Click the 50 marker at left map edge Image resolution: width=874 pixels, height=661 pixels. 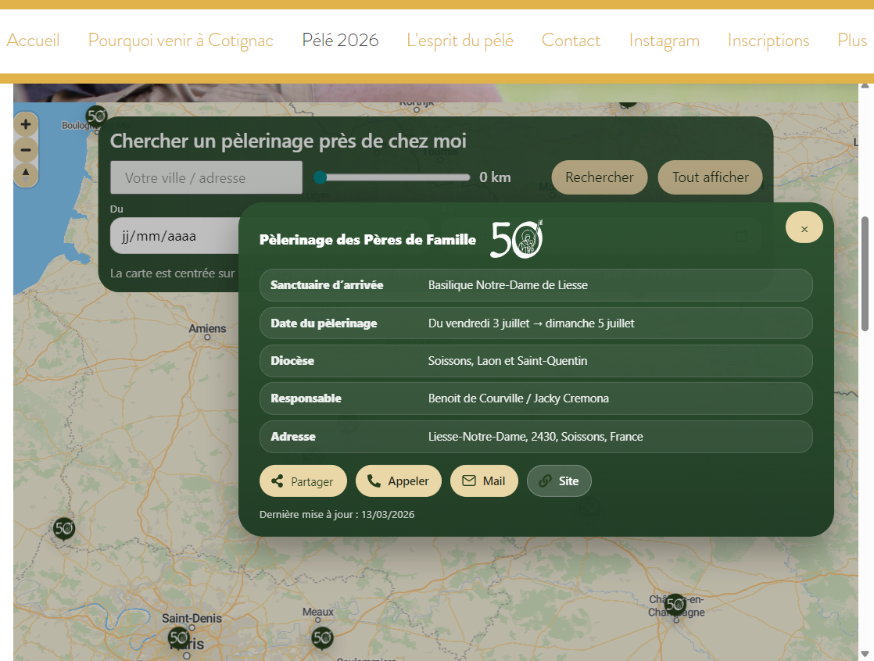pyautogui.click(x=64, y=528)
